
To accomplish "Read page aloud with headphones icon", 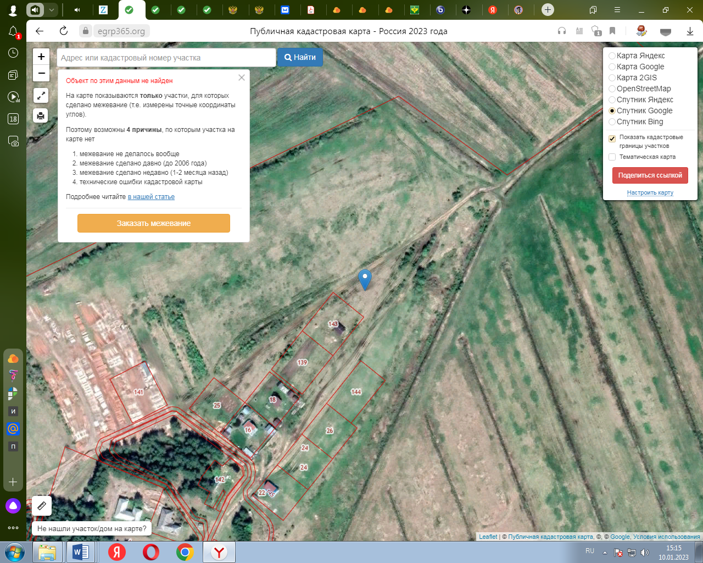I will coord(562,31).
